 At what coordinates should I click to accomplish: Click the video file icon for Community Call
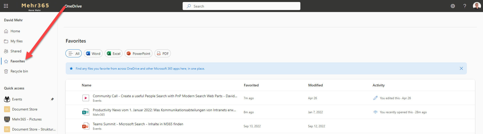coord(86,98)
